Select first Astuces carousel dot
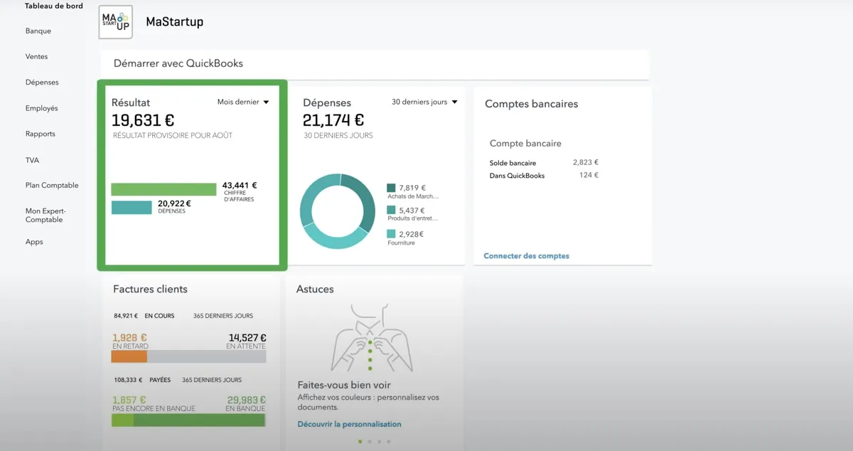Viewport: 853px width, 451px height. click(x=360, y=442)
